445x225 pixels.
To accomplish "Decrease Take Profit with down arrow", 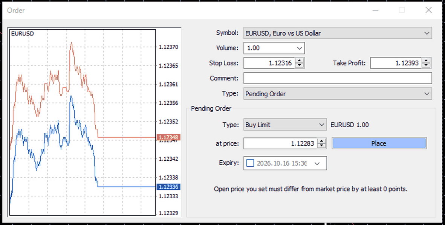I will (426, 65).
